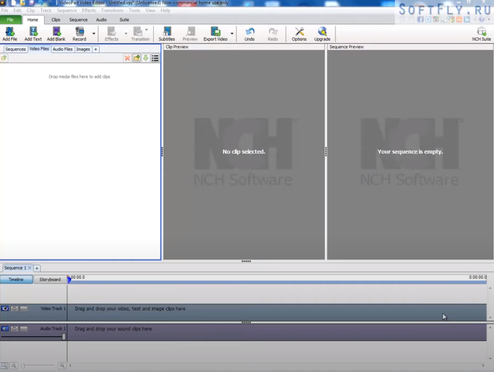Click the green down arrow icon in bin
This screenshot has height=372, width=494.
click(x=146, y=58)
